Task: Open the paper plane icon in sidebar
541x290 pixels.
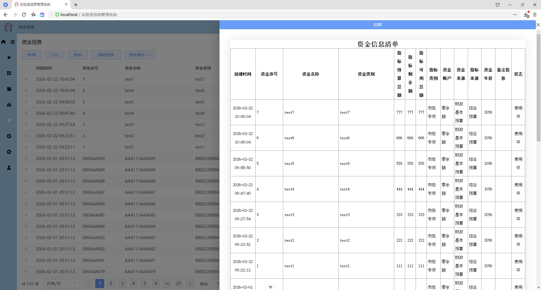Action: pyautogui.click(x=9, y=120)
